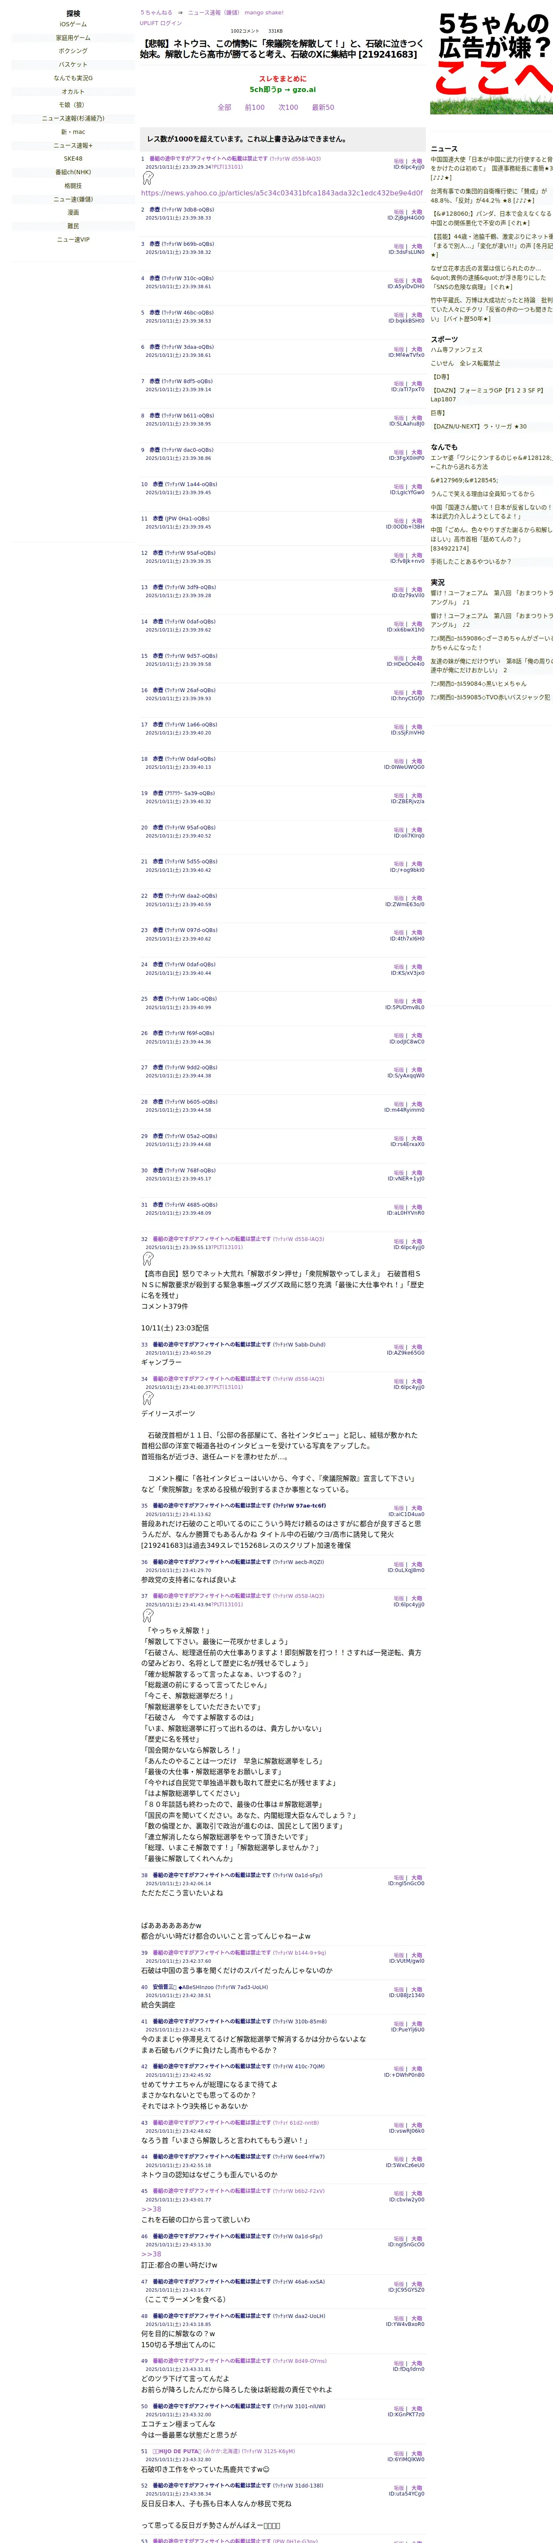The image size is (553, 2543).
Task: Go to 前100 posts
Action: tap(254, 108)
